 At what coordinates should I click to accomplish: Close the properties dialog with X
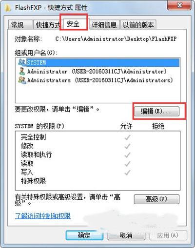point(179,5)
